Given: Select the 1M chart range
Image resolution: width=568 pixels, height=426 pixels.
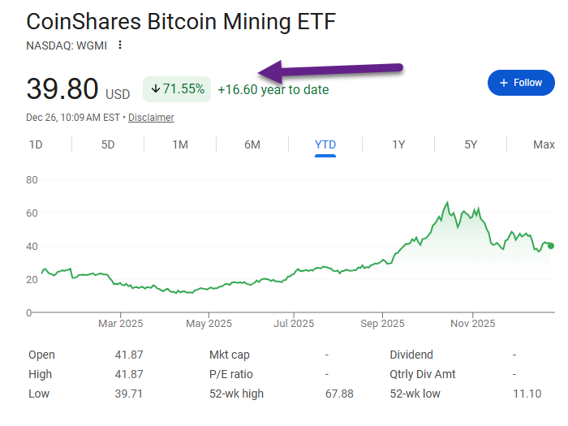Looking at the screenshot, I should [180, 145].
